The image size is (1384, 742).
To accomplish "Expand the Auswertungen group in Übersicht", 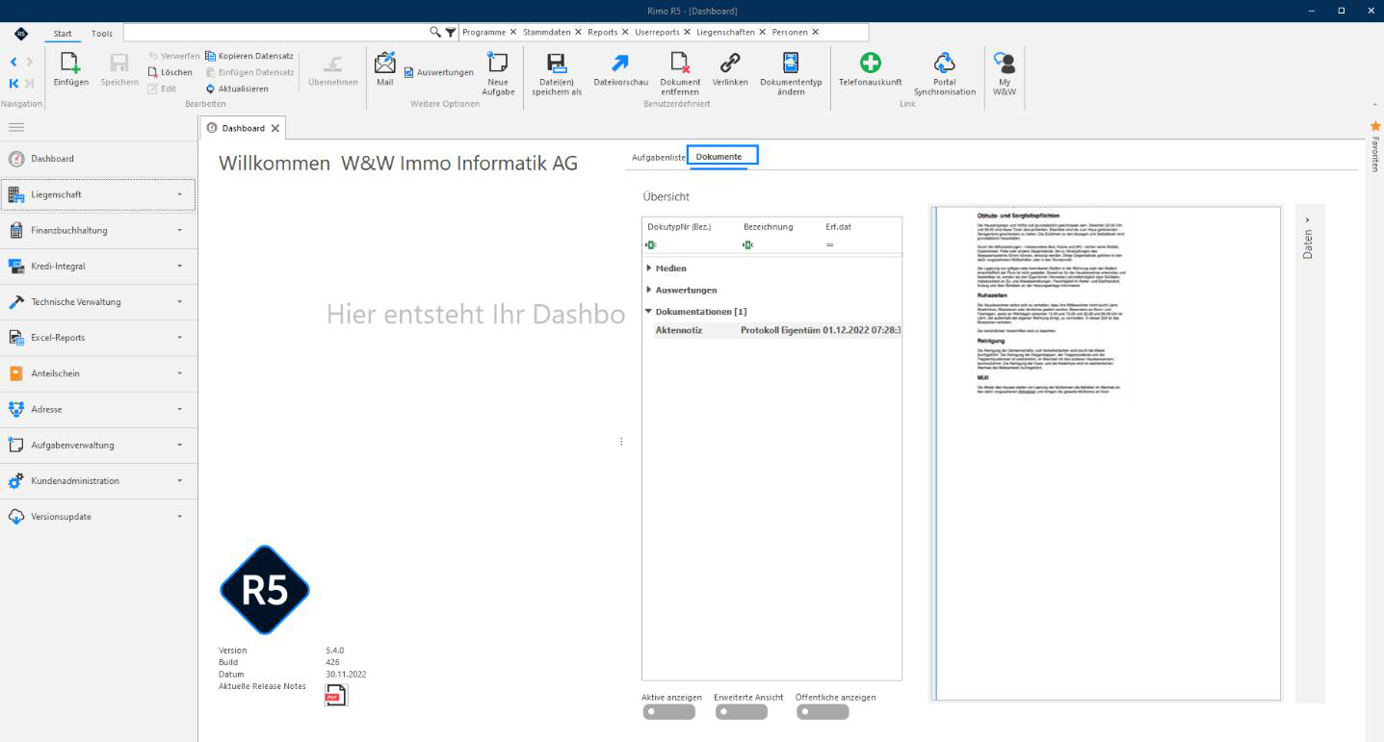I will tap(649, 290).
